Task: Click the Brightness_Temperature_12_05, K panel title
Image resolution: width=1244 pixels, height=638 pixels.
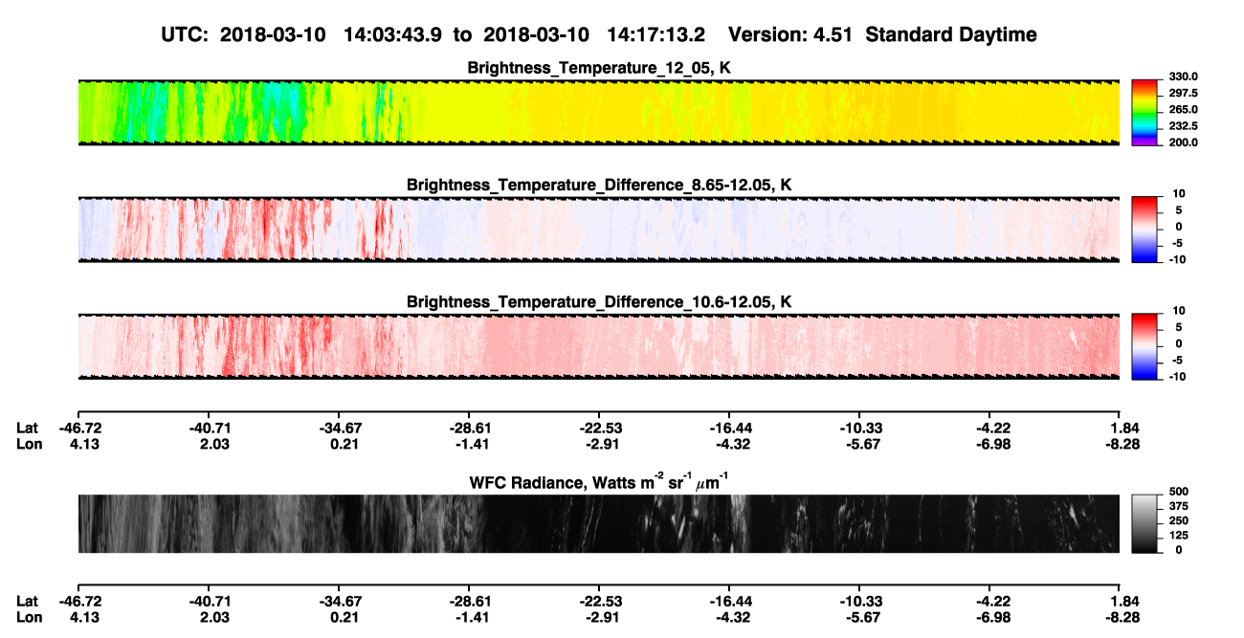Action: (x=599, y=68)
